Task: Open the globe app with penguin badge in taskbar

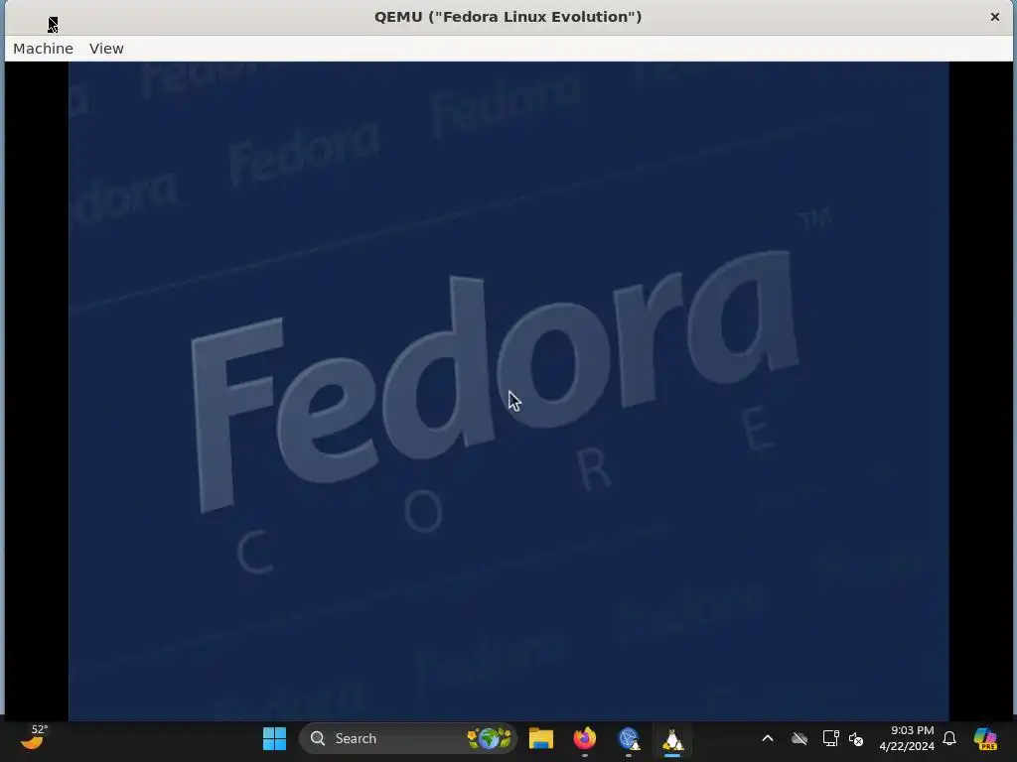Action: coord(629,738)
